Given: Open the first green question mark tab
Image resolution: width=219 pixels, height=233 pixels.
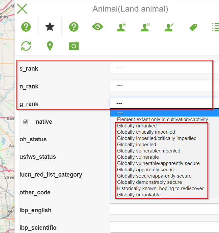Looking at the screenshot, I should coord(26,27).
